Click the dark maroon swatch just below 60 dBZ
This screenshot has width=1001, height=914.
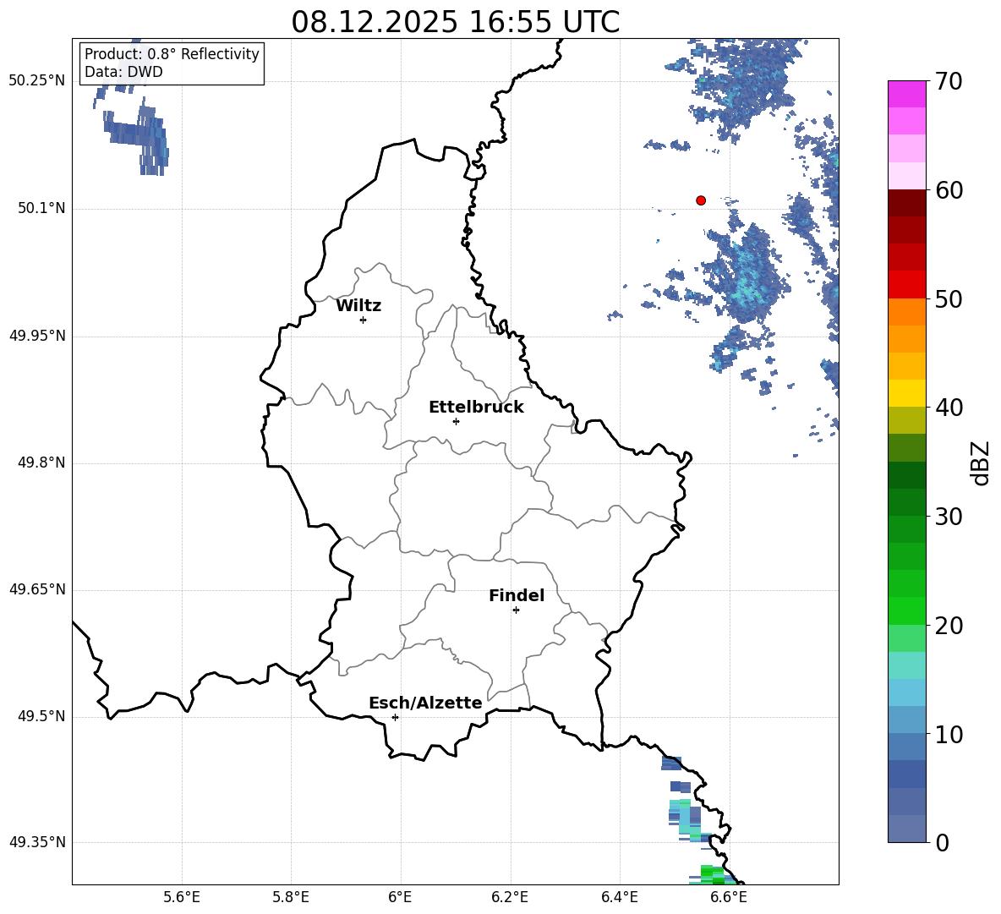[906, 203]
